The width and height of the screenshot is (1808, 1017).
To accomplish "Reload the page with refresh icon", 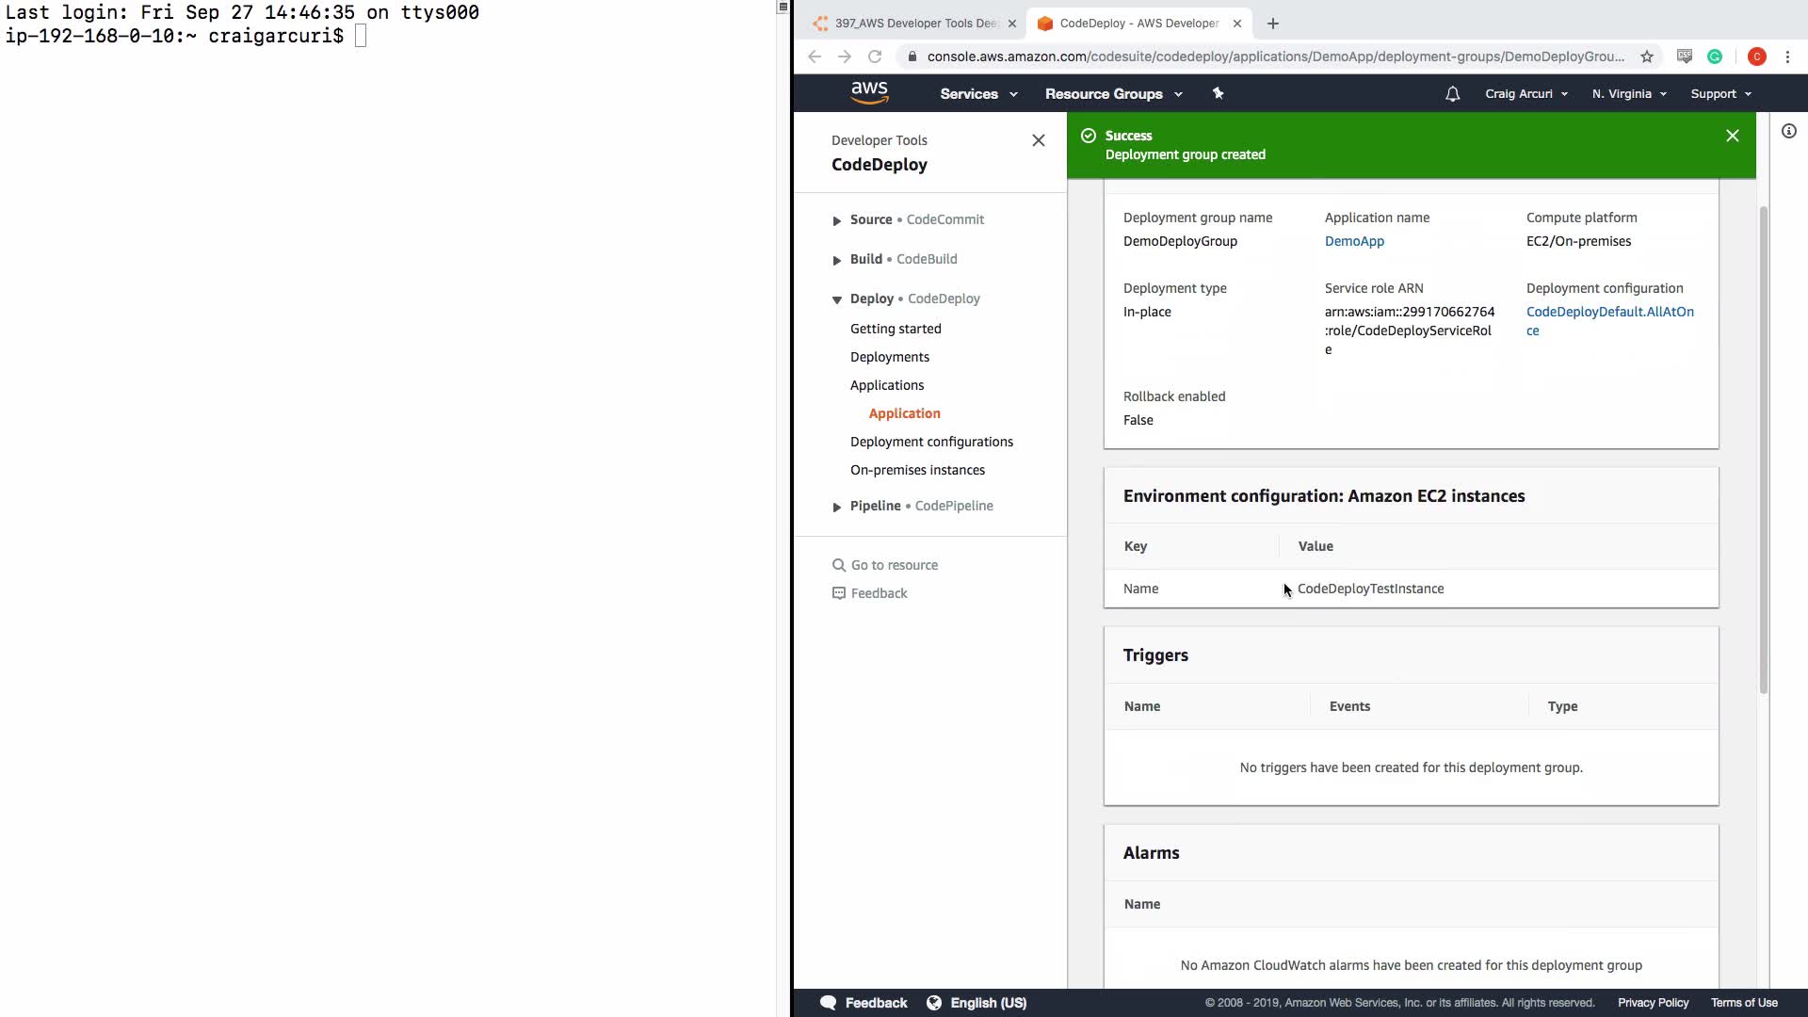I will (875, 56).
